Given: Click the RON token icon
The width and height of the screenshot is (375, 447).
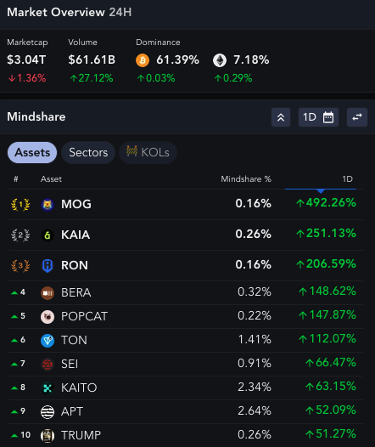Looking at the screenshot, I should 48,266.
